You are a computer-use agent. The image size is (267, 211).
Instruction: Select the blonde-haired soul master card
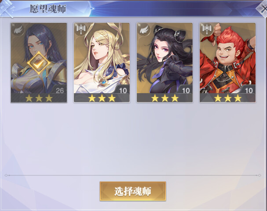102,62
